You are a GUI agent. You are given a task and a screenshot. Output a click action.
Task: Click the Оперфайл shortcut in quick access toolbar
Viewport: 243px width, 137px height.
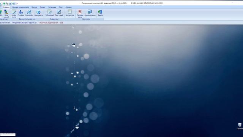(x=11, y=3)
